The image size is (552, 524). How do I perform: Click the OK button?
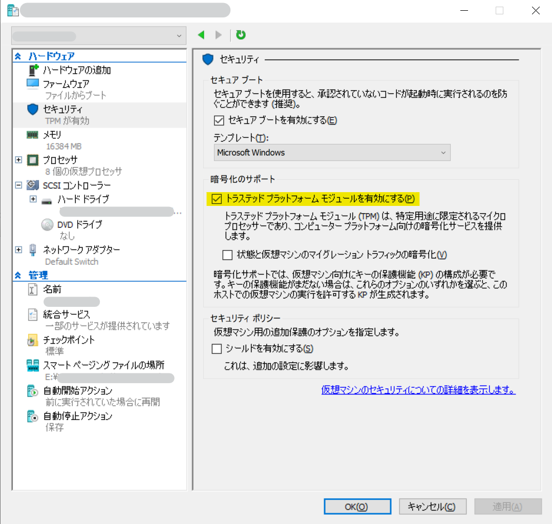click(357, 506)
